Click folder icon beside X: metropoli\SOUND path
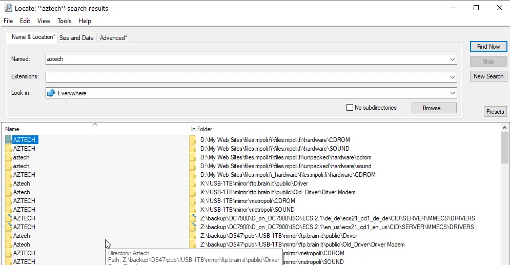This screenshot has width=510, height=265. 193,210
